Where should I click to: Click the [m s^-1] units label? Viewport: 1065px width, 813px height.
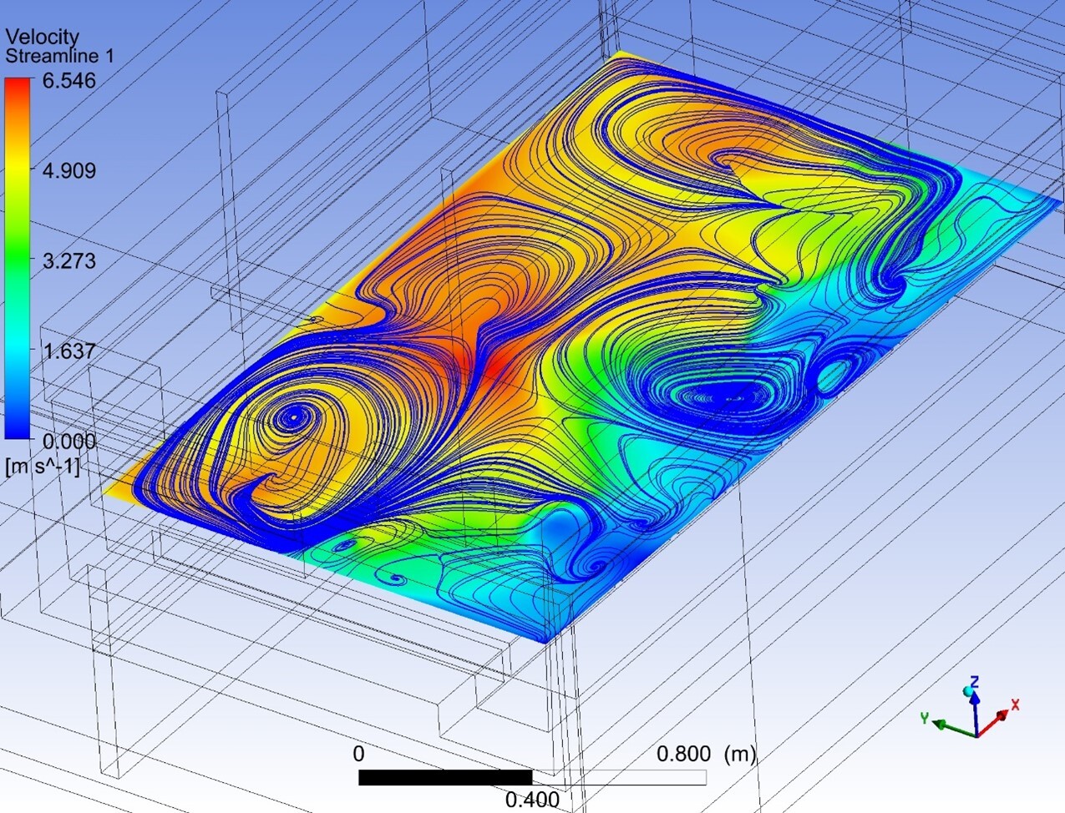(43, 467)
